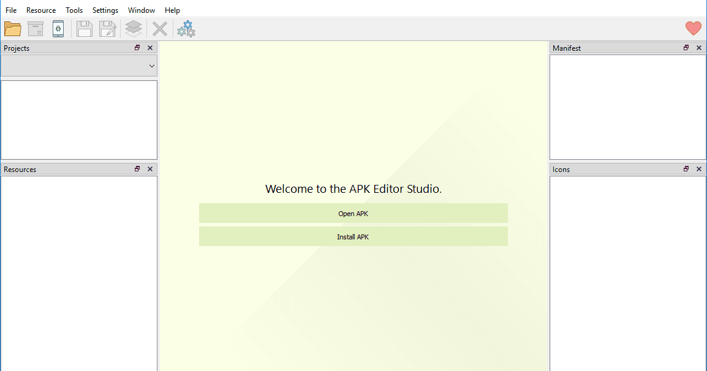Open the package/box toolbar icon
Screen dimensions: 707x371
coord(35,28)
